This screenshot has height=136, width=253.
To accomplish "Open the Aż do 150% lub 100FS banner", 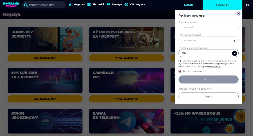I will 126,40.
